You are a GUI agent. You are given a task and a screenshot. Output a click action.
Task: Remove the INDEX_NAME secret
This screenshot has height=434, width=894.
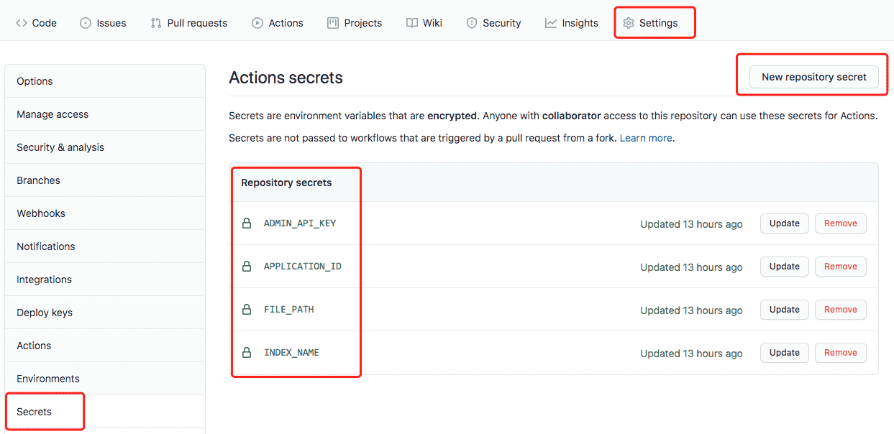point(841,353)
